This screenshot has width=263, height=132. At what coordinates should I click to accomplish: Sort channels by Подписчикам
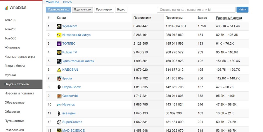click(x=83, y=10)
